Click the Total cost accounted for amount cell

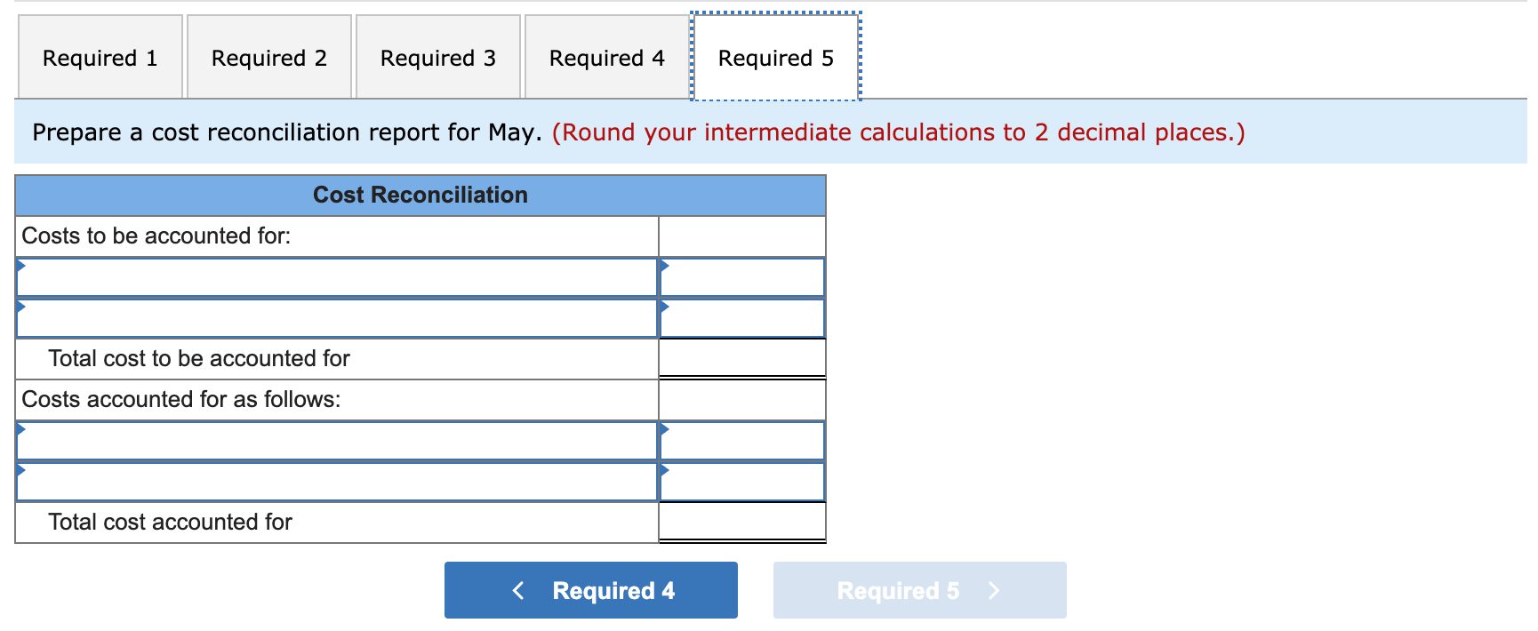741,522
